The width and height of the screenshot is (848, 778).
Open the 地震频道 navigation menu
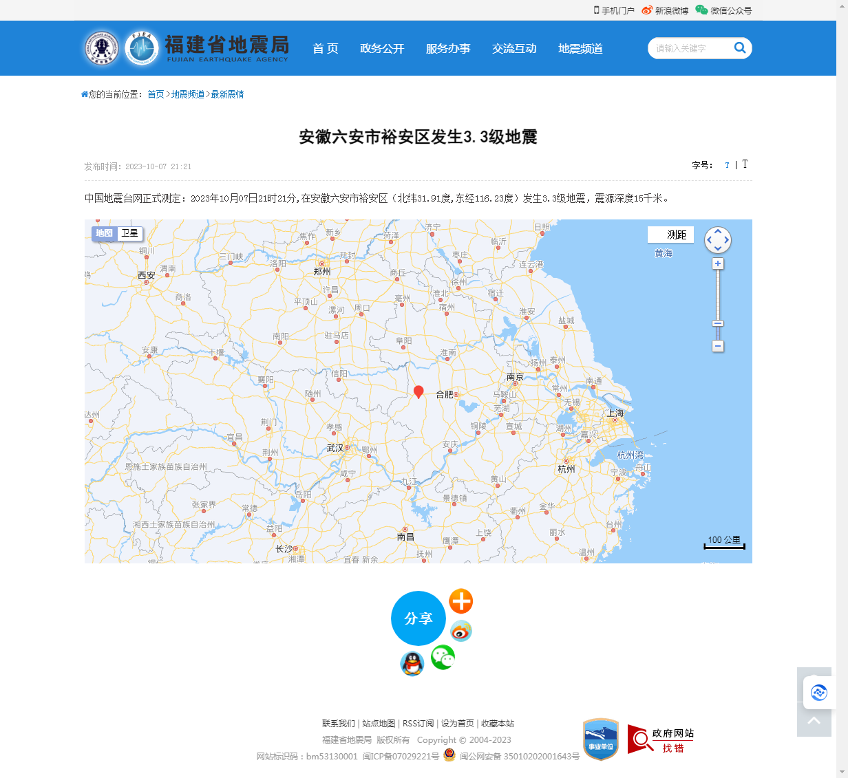(x=580, y=48)
